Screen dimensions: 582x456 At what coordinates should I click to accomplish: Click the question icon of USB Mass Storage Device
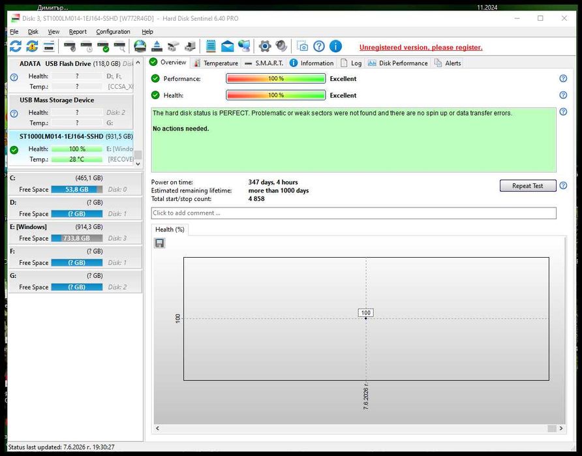tap(14, 114)
